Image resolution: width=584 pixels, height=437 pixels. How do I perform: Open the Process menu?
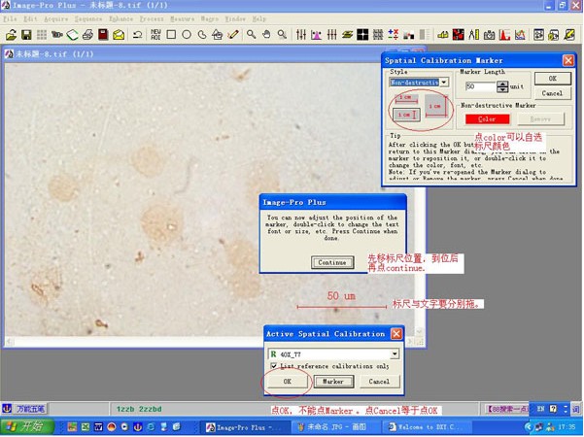coord(151,18)
